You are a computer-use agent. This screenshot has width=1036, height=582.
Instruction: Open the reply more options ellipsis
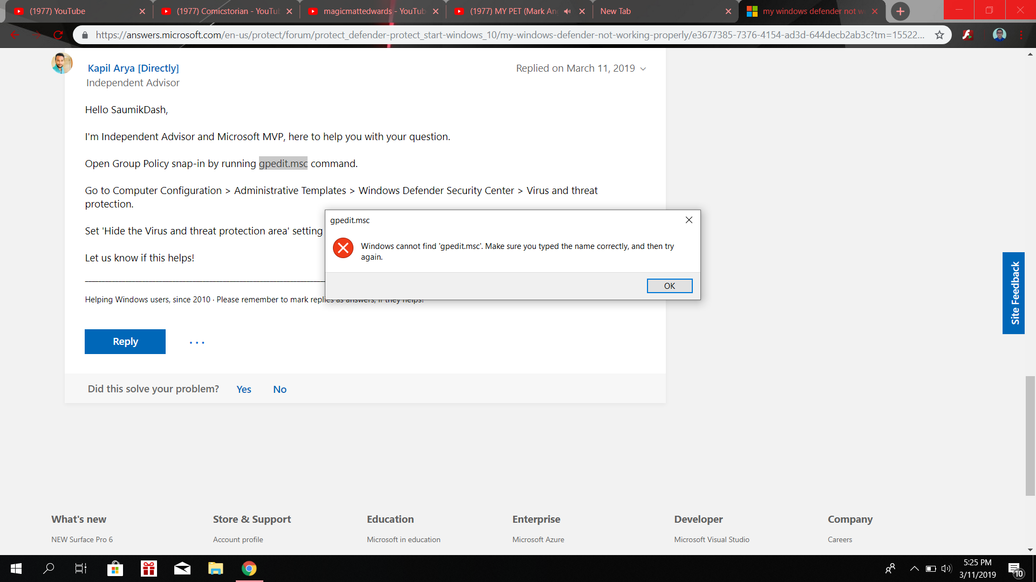pos(197,342)
